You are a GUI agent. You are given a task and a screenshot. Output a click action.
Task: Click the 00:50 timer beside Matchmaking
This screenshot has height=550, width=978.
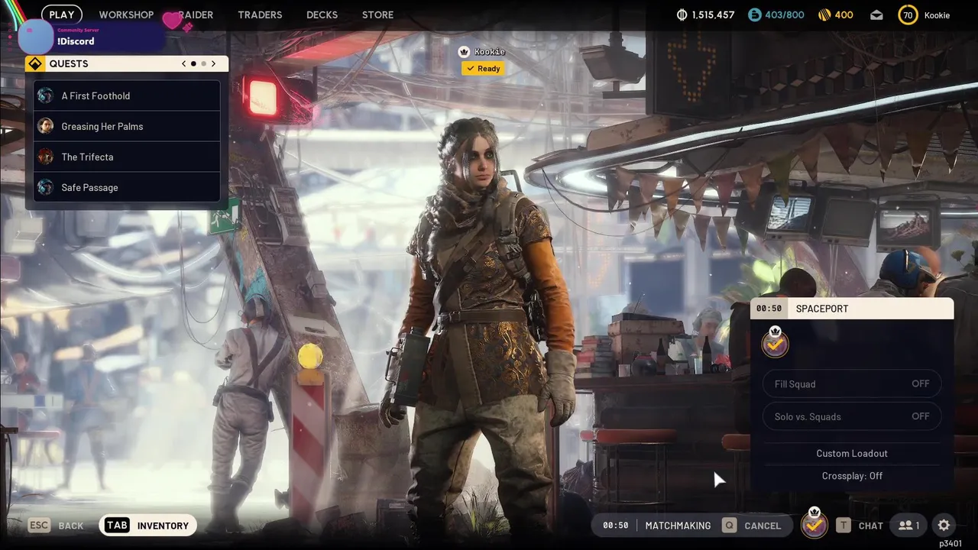point(615,526)
